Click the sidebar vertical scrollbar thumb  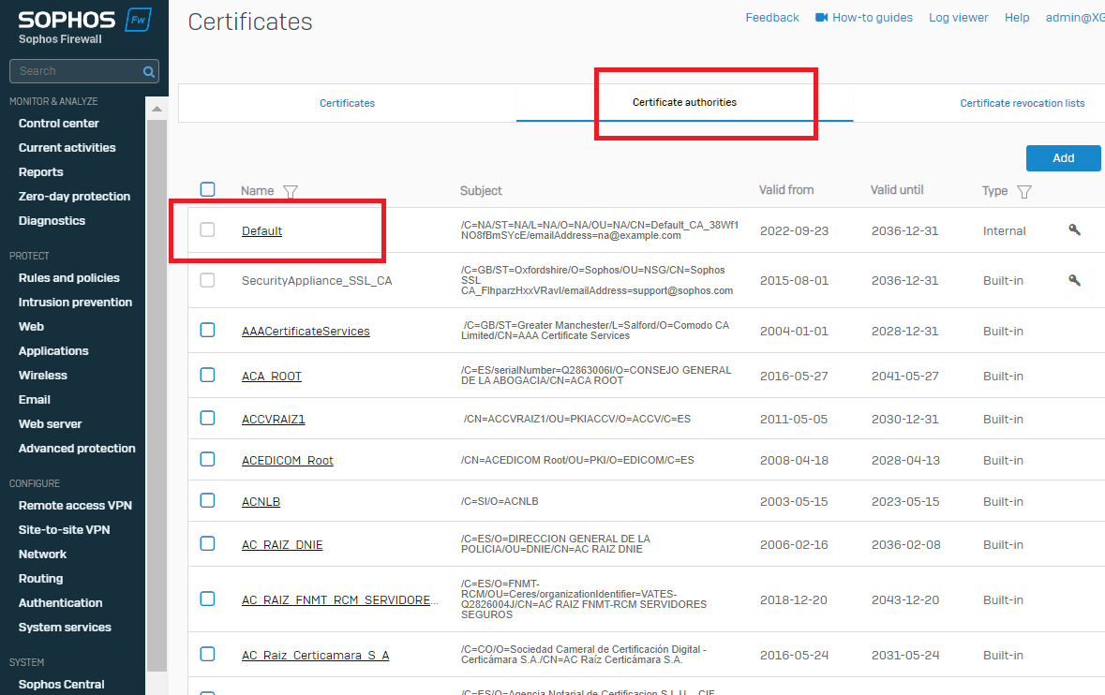(157, 395)
